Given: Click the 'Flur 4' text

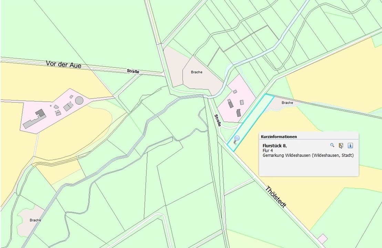Looking at the screenshot, I should tap(268, 151).
